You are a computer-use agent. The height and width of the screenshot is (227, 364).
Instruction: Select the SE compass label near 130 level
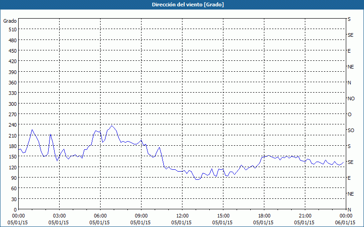(350, 162)
